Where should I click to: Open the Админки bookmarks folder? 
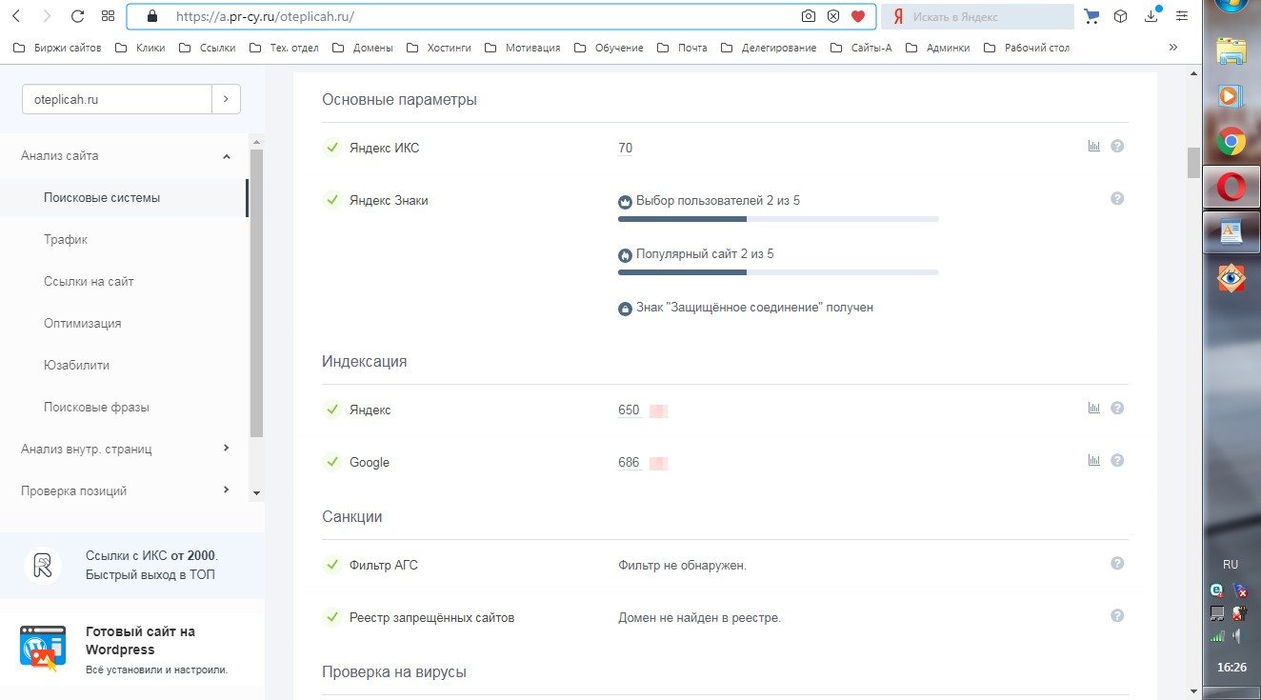tap(937, 48)
